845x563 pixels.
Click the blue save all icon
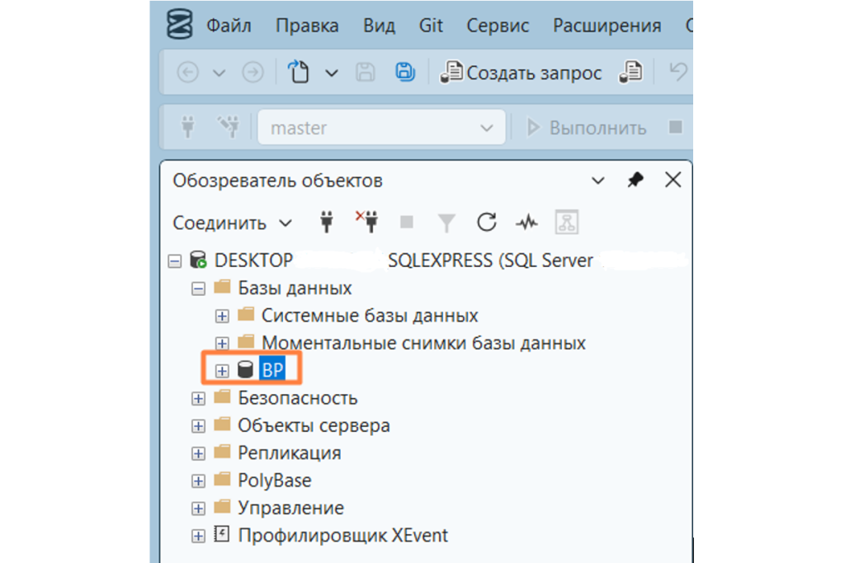tap(405, 72)
